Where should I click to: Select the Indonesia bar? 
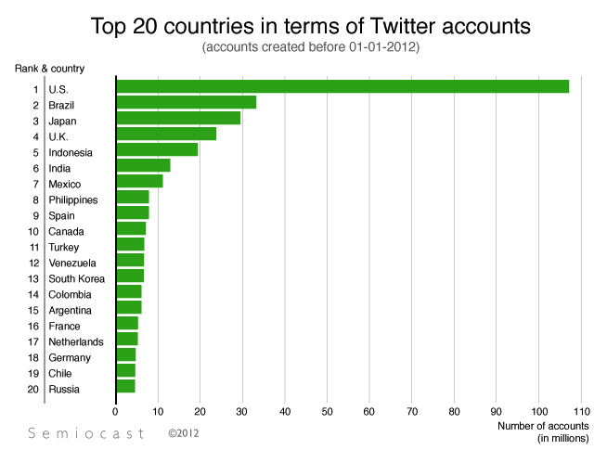pyautogui.click(x=157, y=149)
